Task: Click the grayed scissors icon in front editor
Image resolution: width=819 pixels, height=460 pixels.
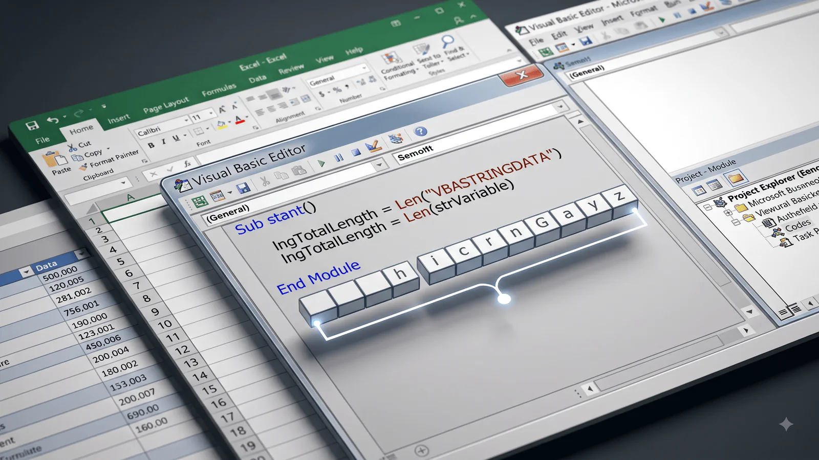Action: pos(265,181)
